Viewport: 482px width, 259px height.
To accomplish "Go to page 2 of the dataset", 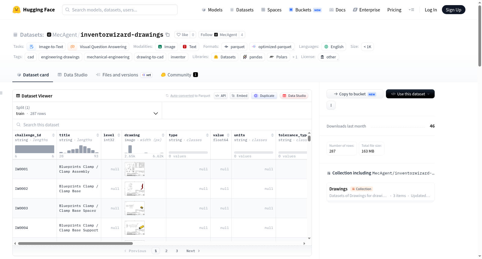I will tap(166, 251).
